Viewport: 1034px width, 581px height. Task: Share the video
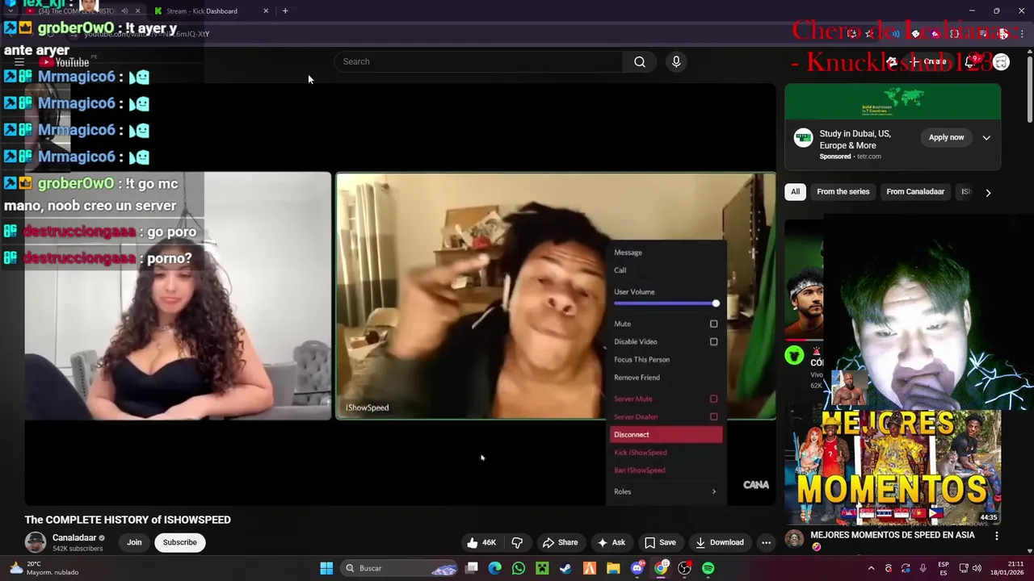[x=560, y=542]
